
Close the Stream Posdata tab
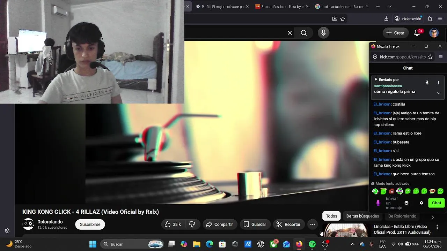click(307, 7)
